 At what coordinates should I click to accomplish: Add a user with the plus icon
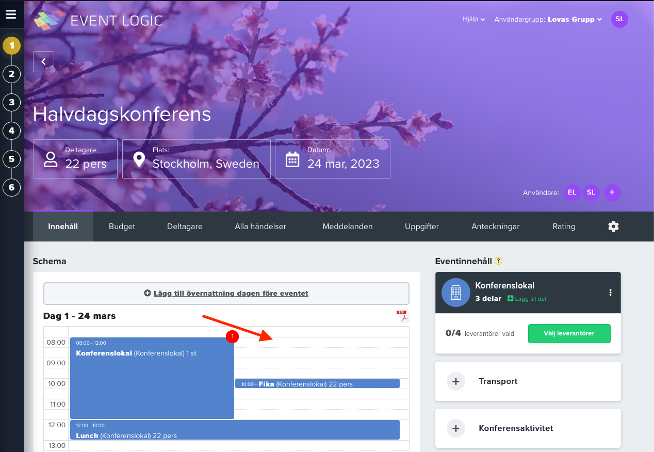[x=612, y=192]
